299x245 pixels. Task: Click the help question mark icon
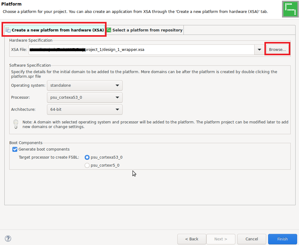8,239
